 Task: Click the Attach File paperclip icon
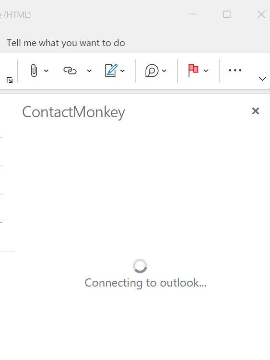click(34, 71)
